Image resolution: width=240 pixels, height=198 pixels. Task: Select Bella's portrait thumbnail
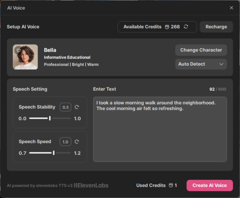25,57
